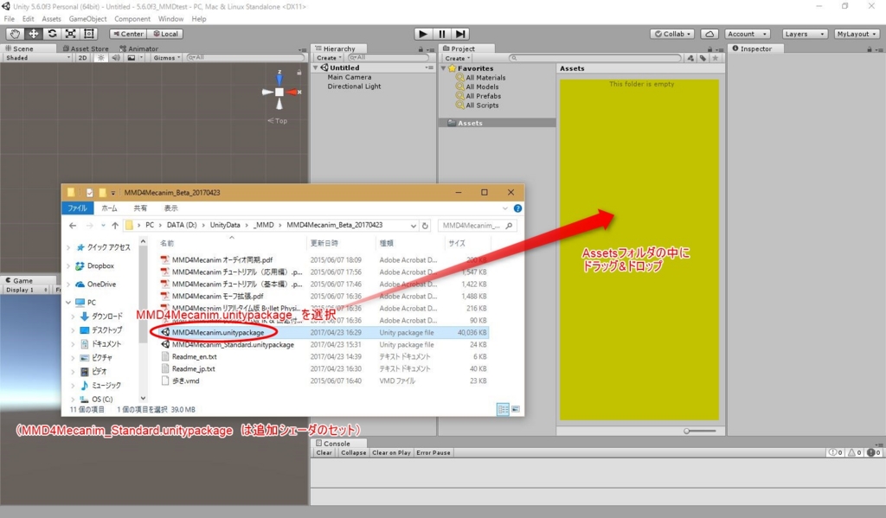Screen dimensions: 886x518
Task: Select the Hand tool in Unity toolbar
Action: coord(16,34)
